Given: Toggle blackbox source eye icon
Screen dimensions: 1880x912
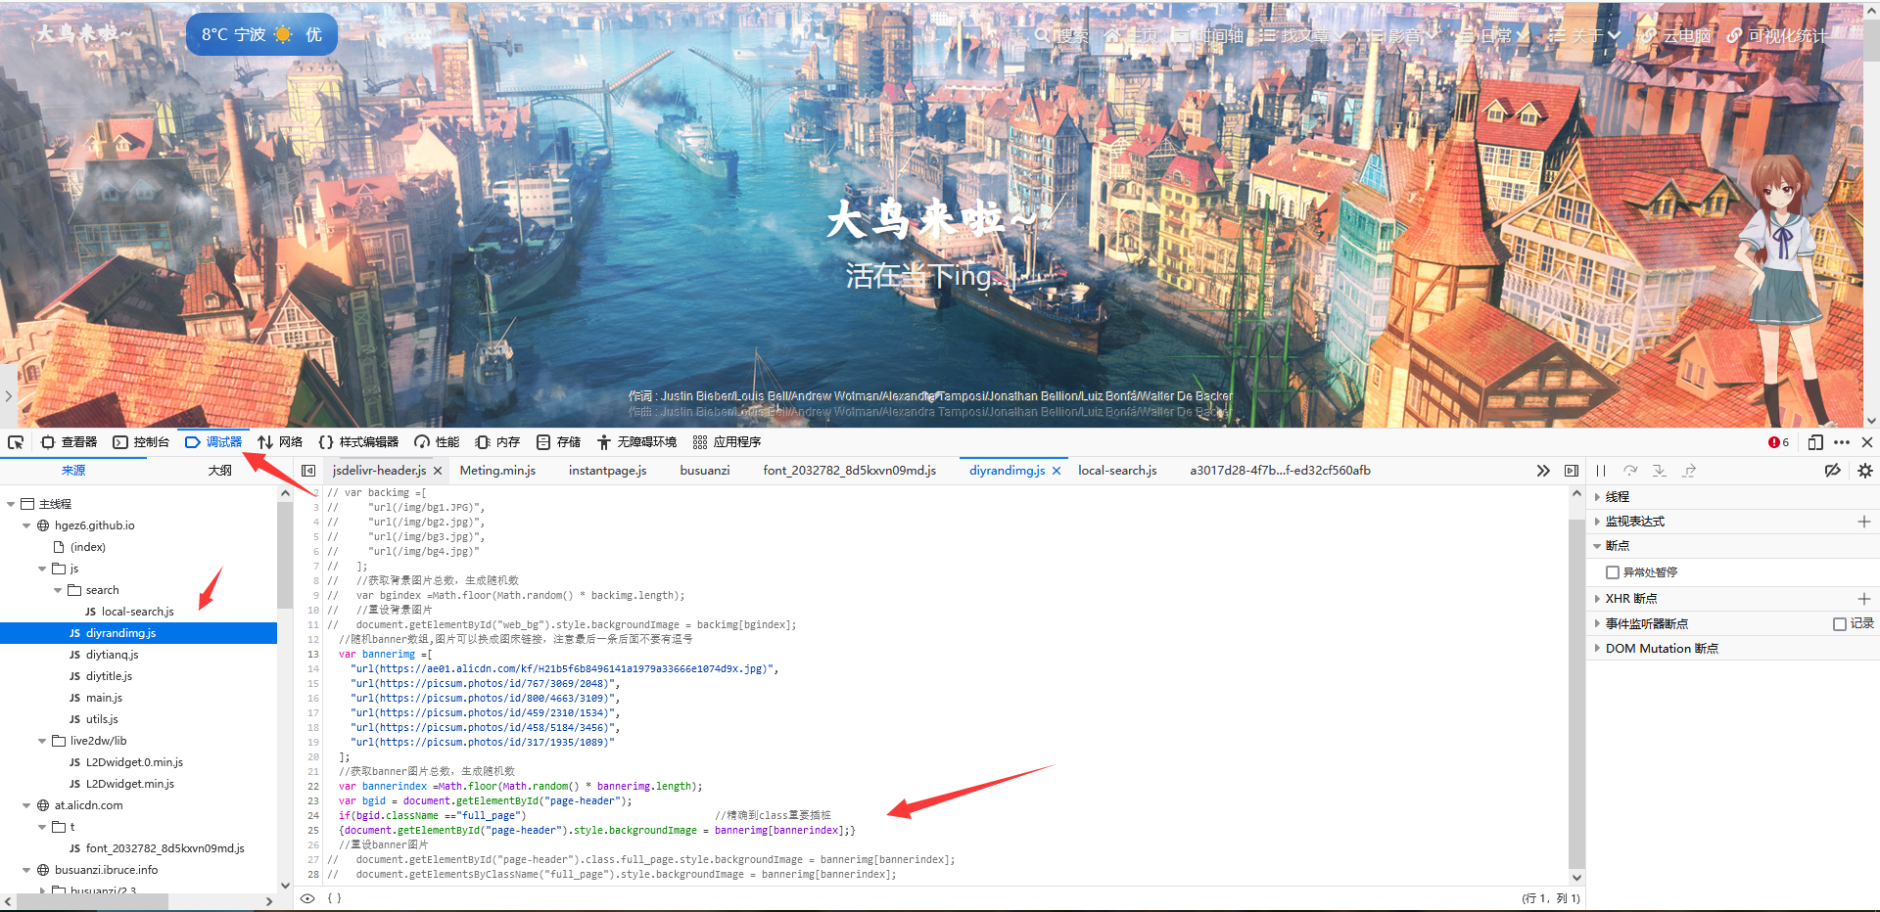Looking at the screenshot, I should point(307,898).
